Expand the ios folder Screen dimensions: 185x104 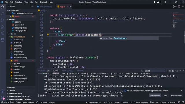[x=14, y=34]
